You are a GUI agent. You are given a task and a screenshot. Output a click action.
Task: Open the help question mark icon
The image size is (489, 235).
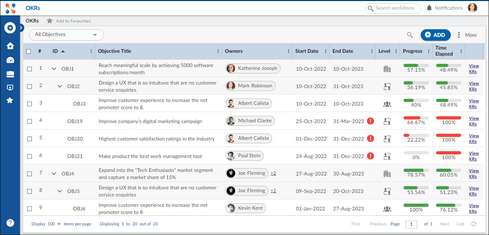(x=10, y=223)
